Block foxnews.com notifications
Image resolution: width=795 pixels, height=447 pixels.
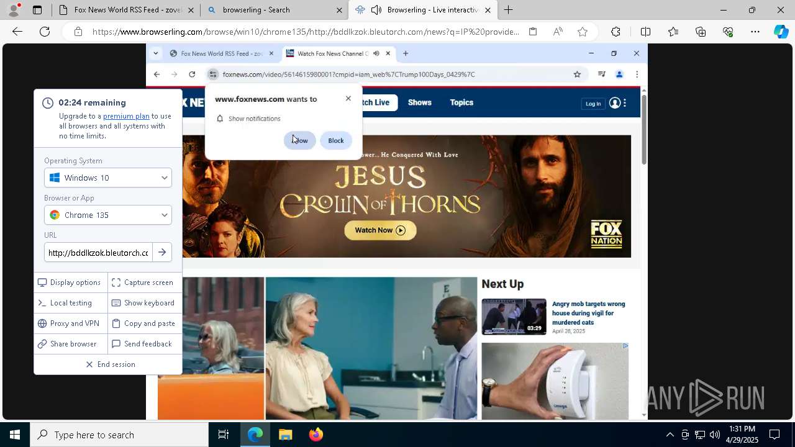336,140
